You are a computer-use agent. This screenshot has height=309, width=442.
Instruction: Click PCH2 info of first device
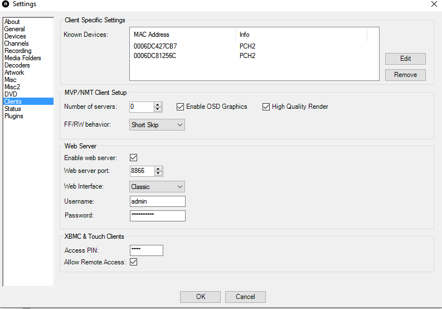(247, 46)
